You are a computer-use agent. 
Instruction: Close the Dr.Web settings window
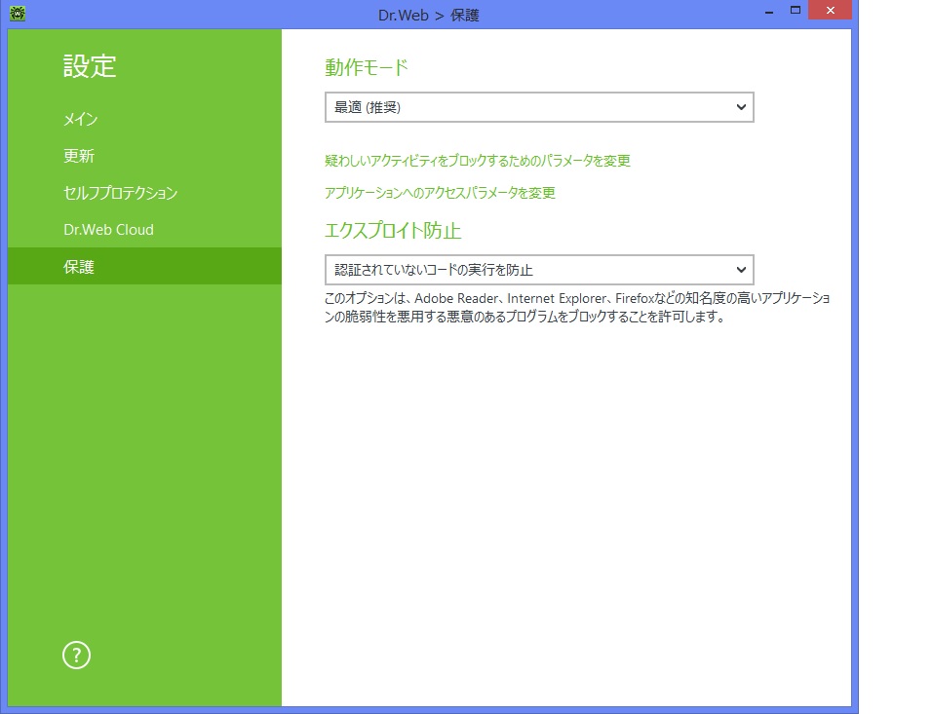(831, 10)
